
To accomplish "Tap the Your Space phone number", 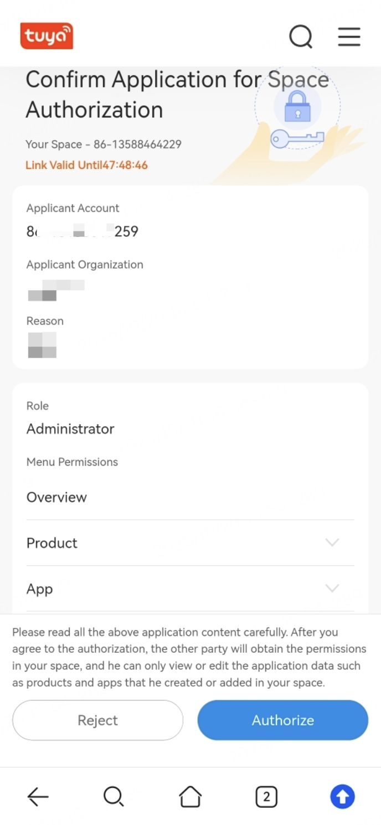I will click(x=137, y=145).
